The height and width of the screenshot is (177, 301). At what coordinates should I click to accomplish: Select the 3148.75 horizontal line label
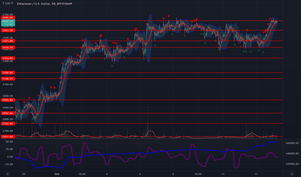pos(8,79)
